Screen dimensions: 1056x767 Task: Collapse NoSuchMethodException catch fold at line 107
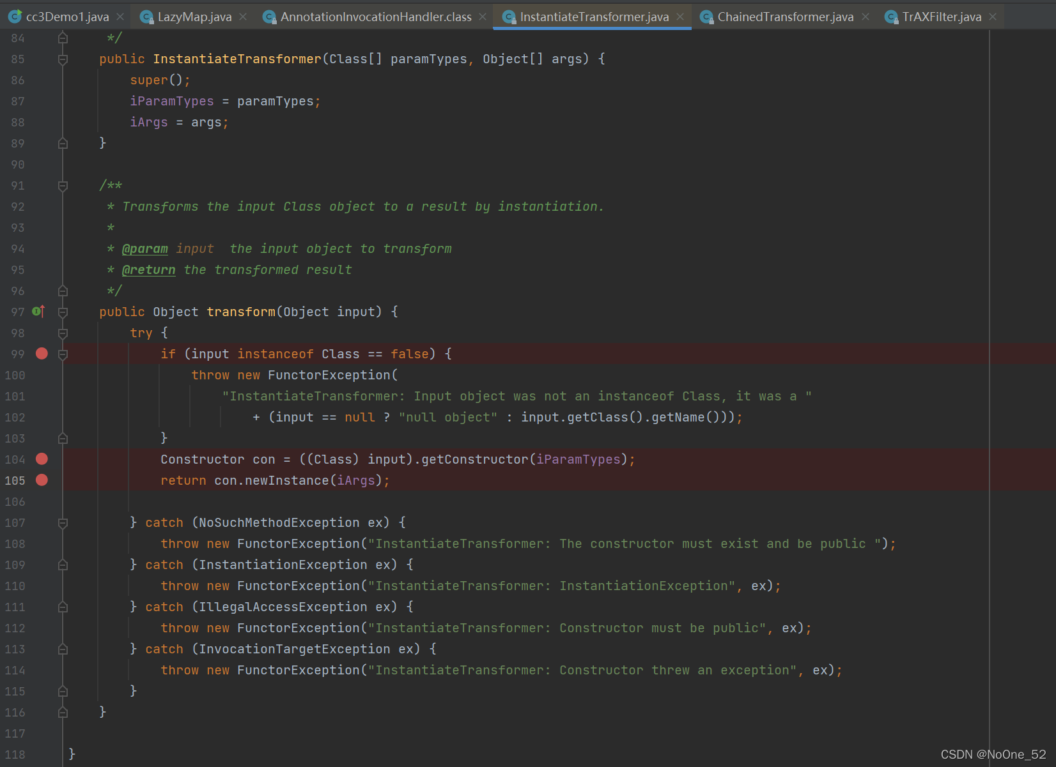[63, 523]
